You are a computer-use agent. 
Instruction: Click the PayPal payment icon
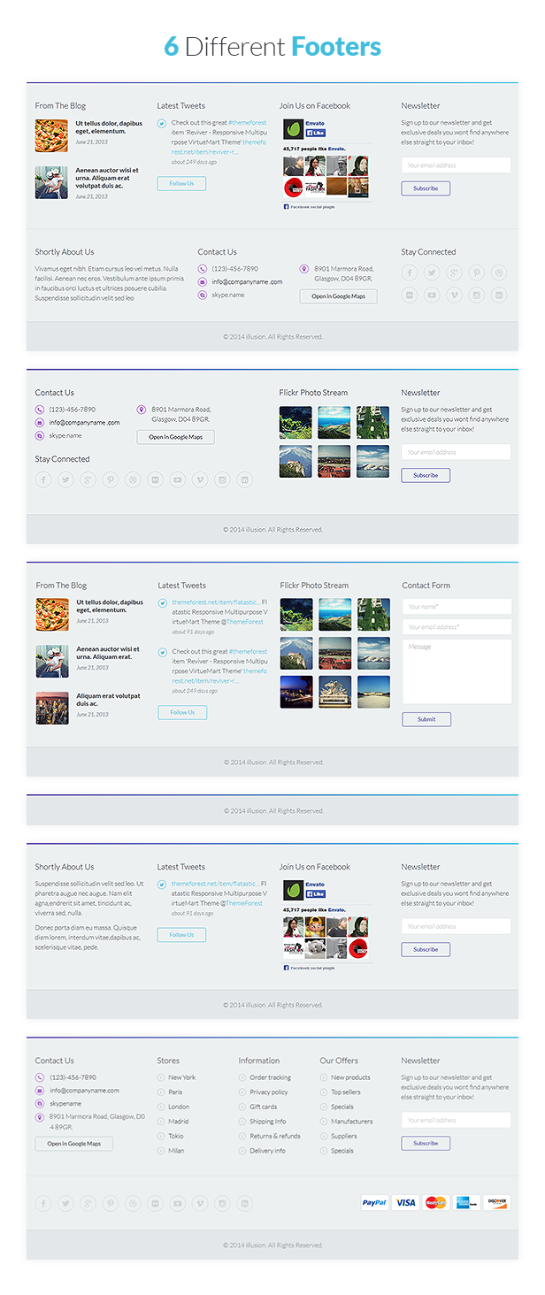[x=374, y=1202]
